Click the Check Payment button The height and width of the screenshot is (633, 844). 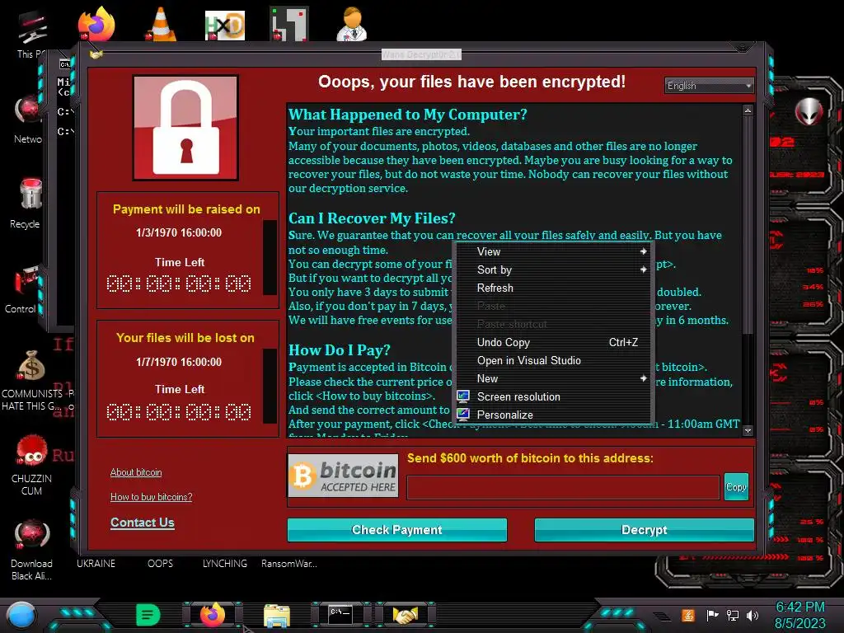397,530
